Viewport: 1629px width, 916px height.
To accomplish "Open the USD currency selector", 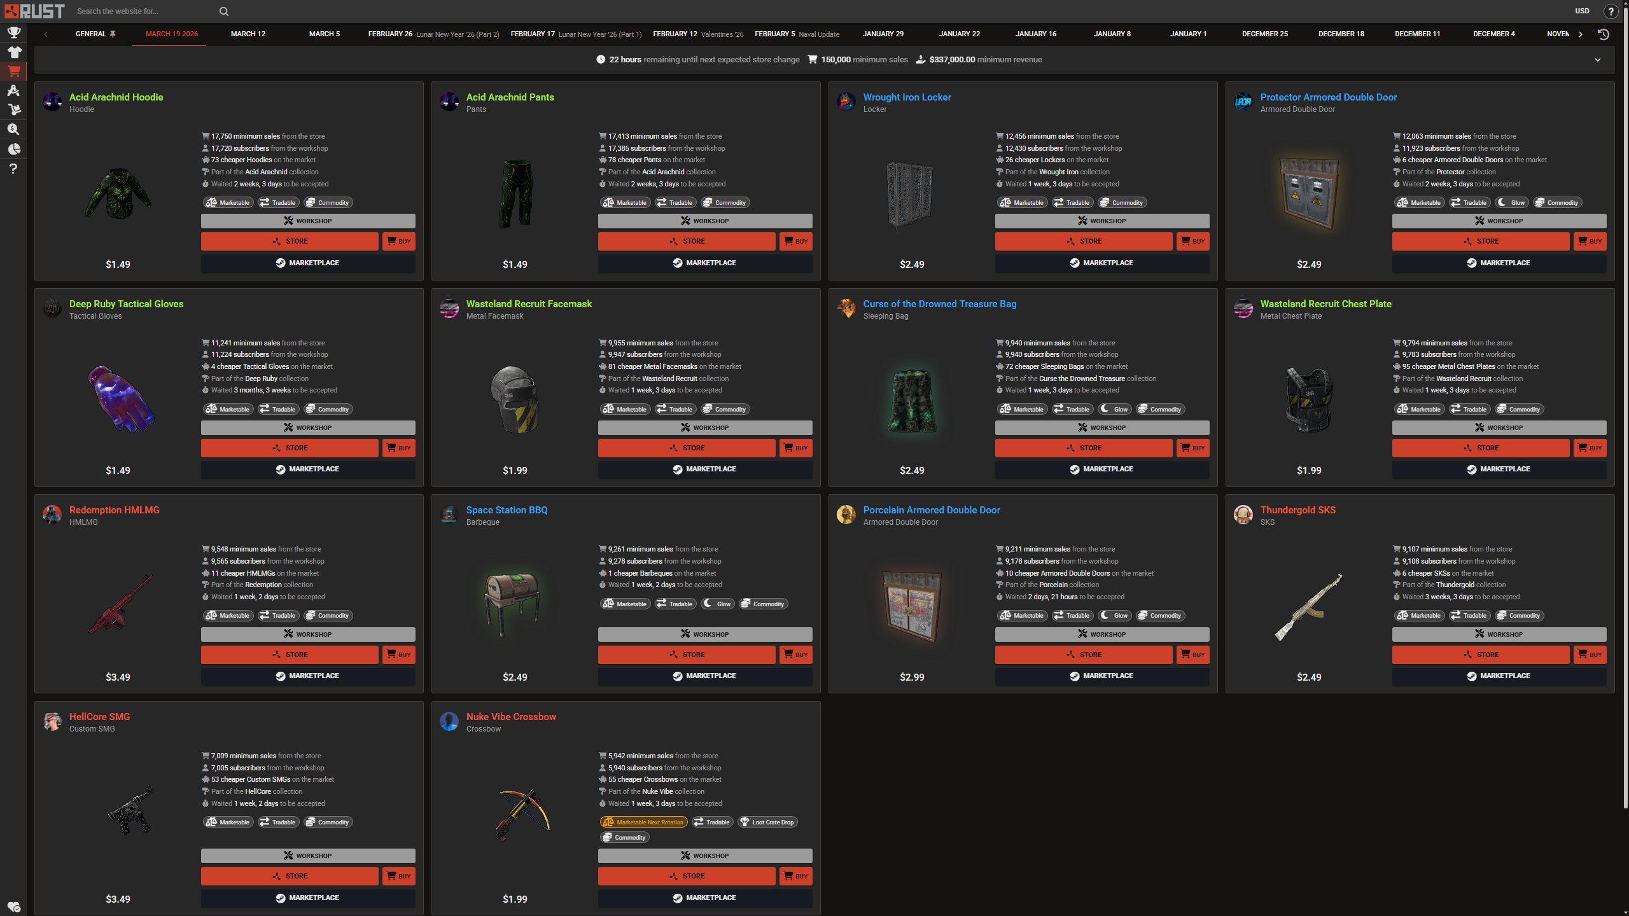I will [x=1582, y=11].
